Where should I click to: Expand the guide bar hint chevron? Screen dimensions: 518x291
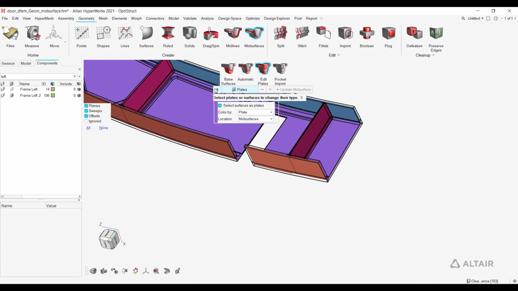(x=301, y=97)
